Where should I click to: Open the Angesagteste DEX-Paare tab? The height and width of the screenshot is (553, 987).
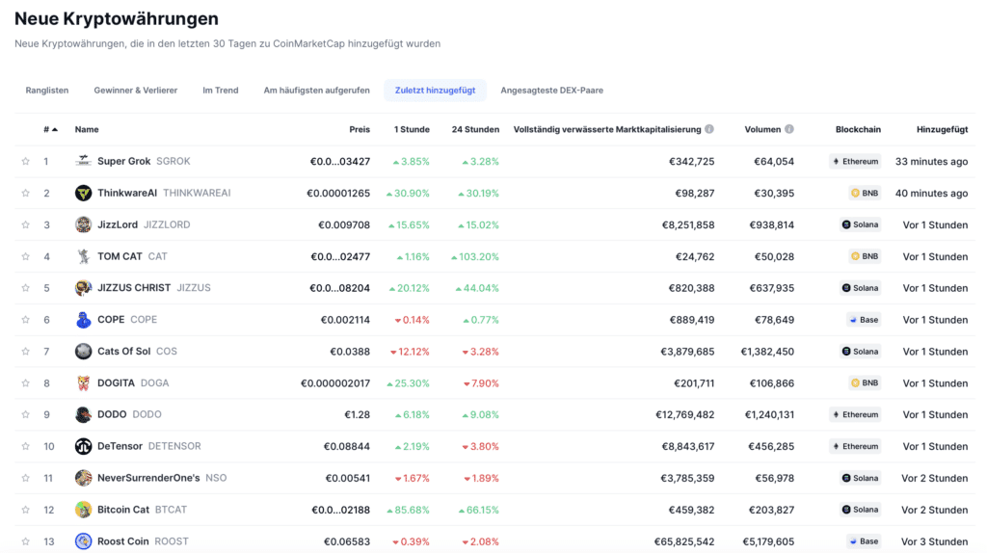point(551,91)
